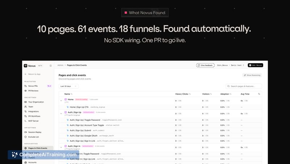Click the Authentication tag on Auth | Sign Up
The width and height of the screenshot is (290, 164).
[88, 112]
